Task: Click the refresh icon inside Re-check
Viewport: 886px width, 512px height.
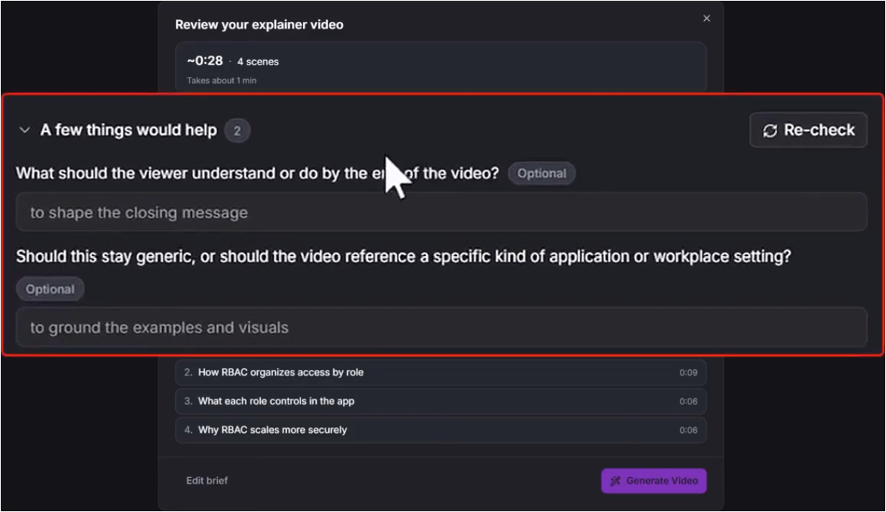Action: (770, 131)
